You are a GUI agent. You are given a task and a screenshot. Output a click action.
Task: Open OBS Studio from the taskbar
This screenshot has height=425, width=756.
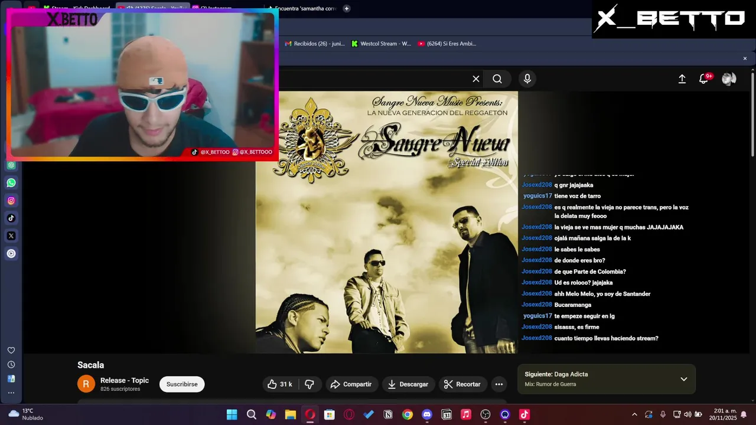(x=485, y=415)
